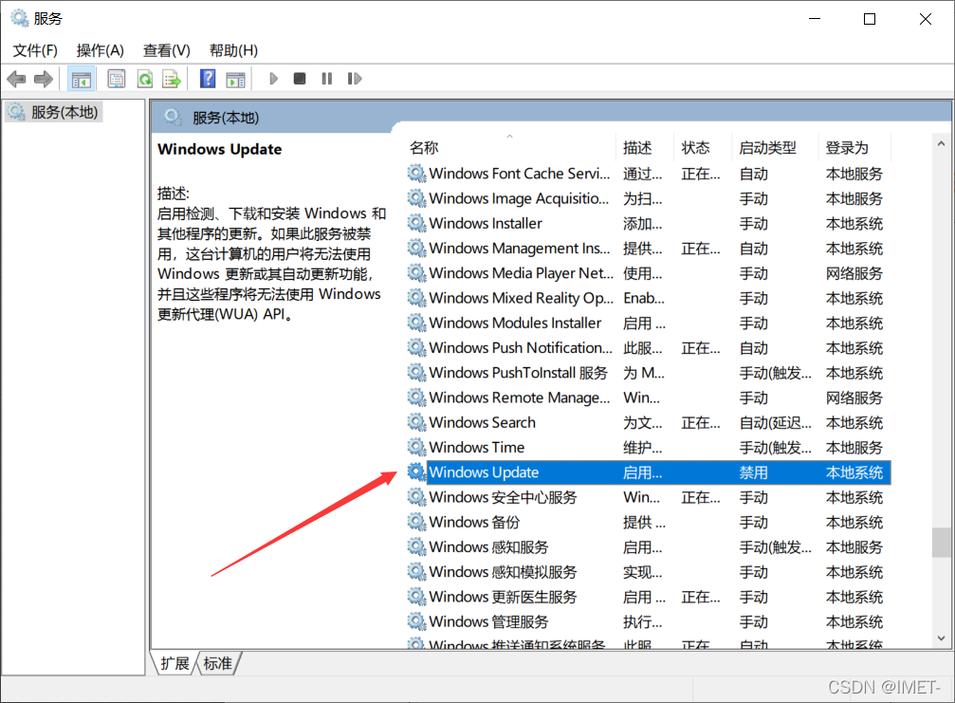Select the Windows Modules Installer service name
The width and height of the screenshot is (955, 703).
515,323
